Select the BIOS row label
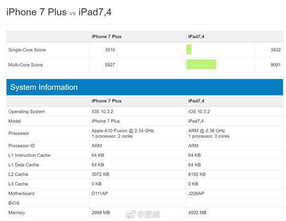 pyautogui.click(x=14, y=203)
